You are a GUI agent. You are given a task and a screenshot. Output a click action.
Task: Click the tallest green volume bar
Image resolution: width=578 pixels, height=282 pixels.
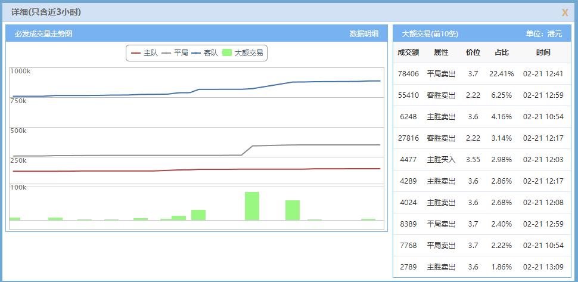pyautogui.click(x=252, y=206)
